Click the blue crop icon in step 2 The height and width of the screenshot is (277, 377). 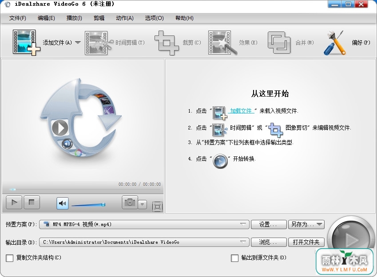point(275,129)
